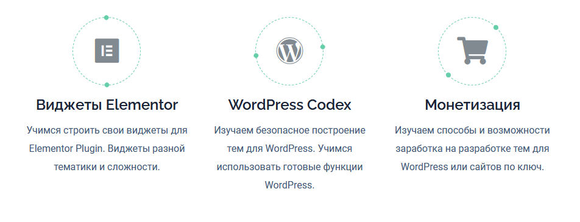Click the line "Elementor Plugin. Виджеты разной"
Screen dimensions: 580x222
tap(107, 149)
